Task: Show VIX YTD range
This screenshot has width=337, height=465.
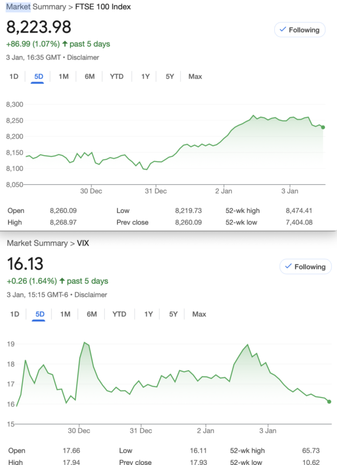Action: point(119,314)
